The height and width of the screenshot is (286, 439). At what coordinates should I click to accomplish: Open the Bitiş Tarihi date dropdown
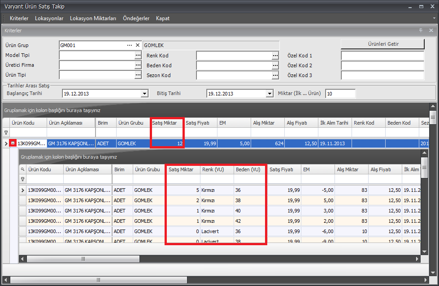pyautogui.click(x=269, y=94)
